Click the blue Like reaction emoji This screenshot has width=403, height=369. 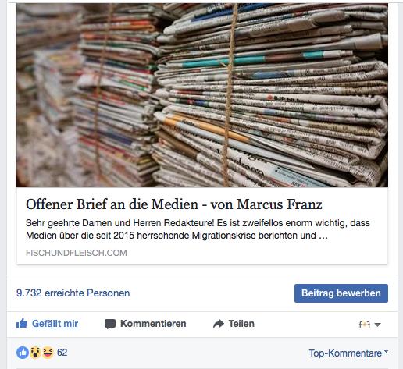click(23, 353)
